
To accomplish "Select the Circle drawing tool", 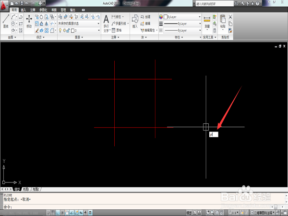I will click(x=13, y=24).
